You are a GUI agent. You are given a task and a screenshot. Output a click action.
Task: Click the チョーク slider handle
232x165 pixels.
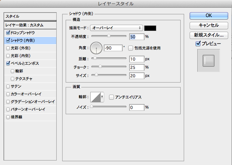click(100, 66)
